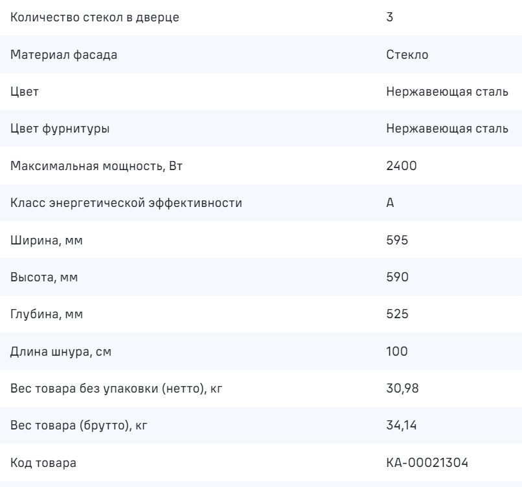Select the gross weight value 34,14
Viewport: 522px width, 487px height.
[x=399, y=427]
